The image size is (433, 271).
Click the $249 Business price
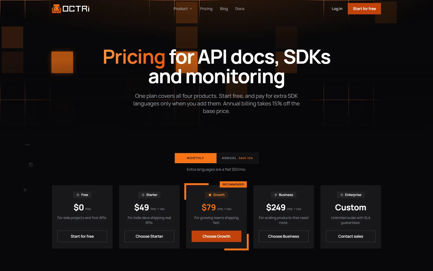coord(276,208)
